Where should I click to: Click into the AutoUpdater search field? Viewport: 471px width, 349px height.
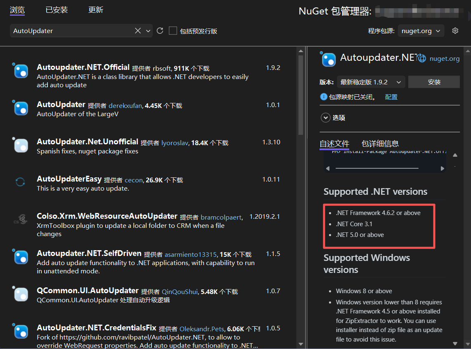[x=72, y=31]
